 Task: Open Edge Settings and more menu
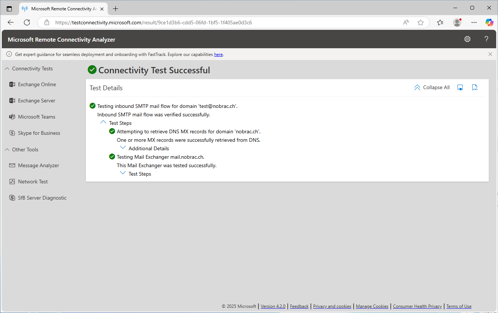[474, 22]
